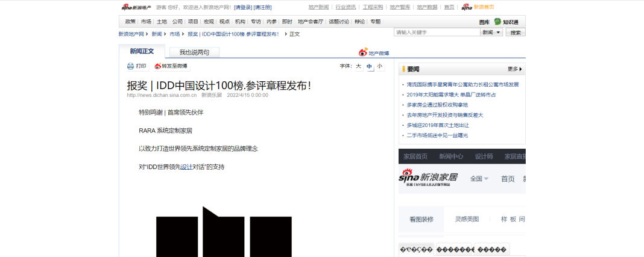Click the printer 打印 icon
This screenshot has height=257, width=644.
point(131,66)
